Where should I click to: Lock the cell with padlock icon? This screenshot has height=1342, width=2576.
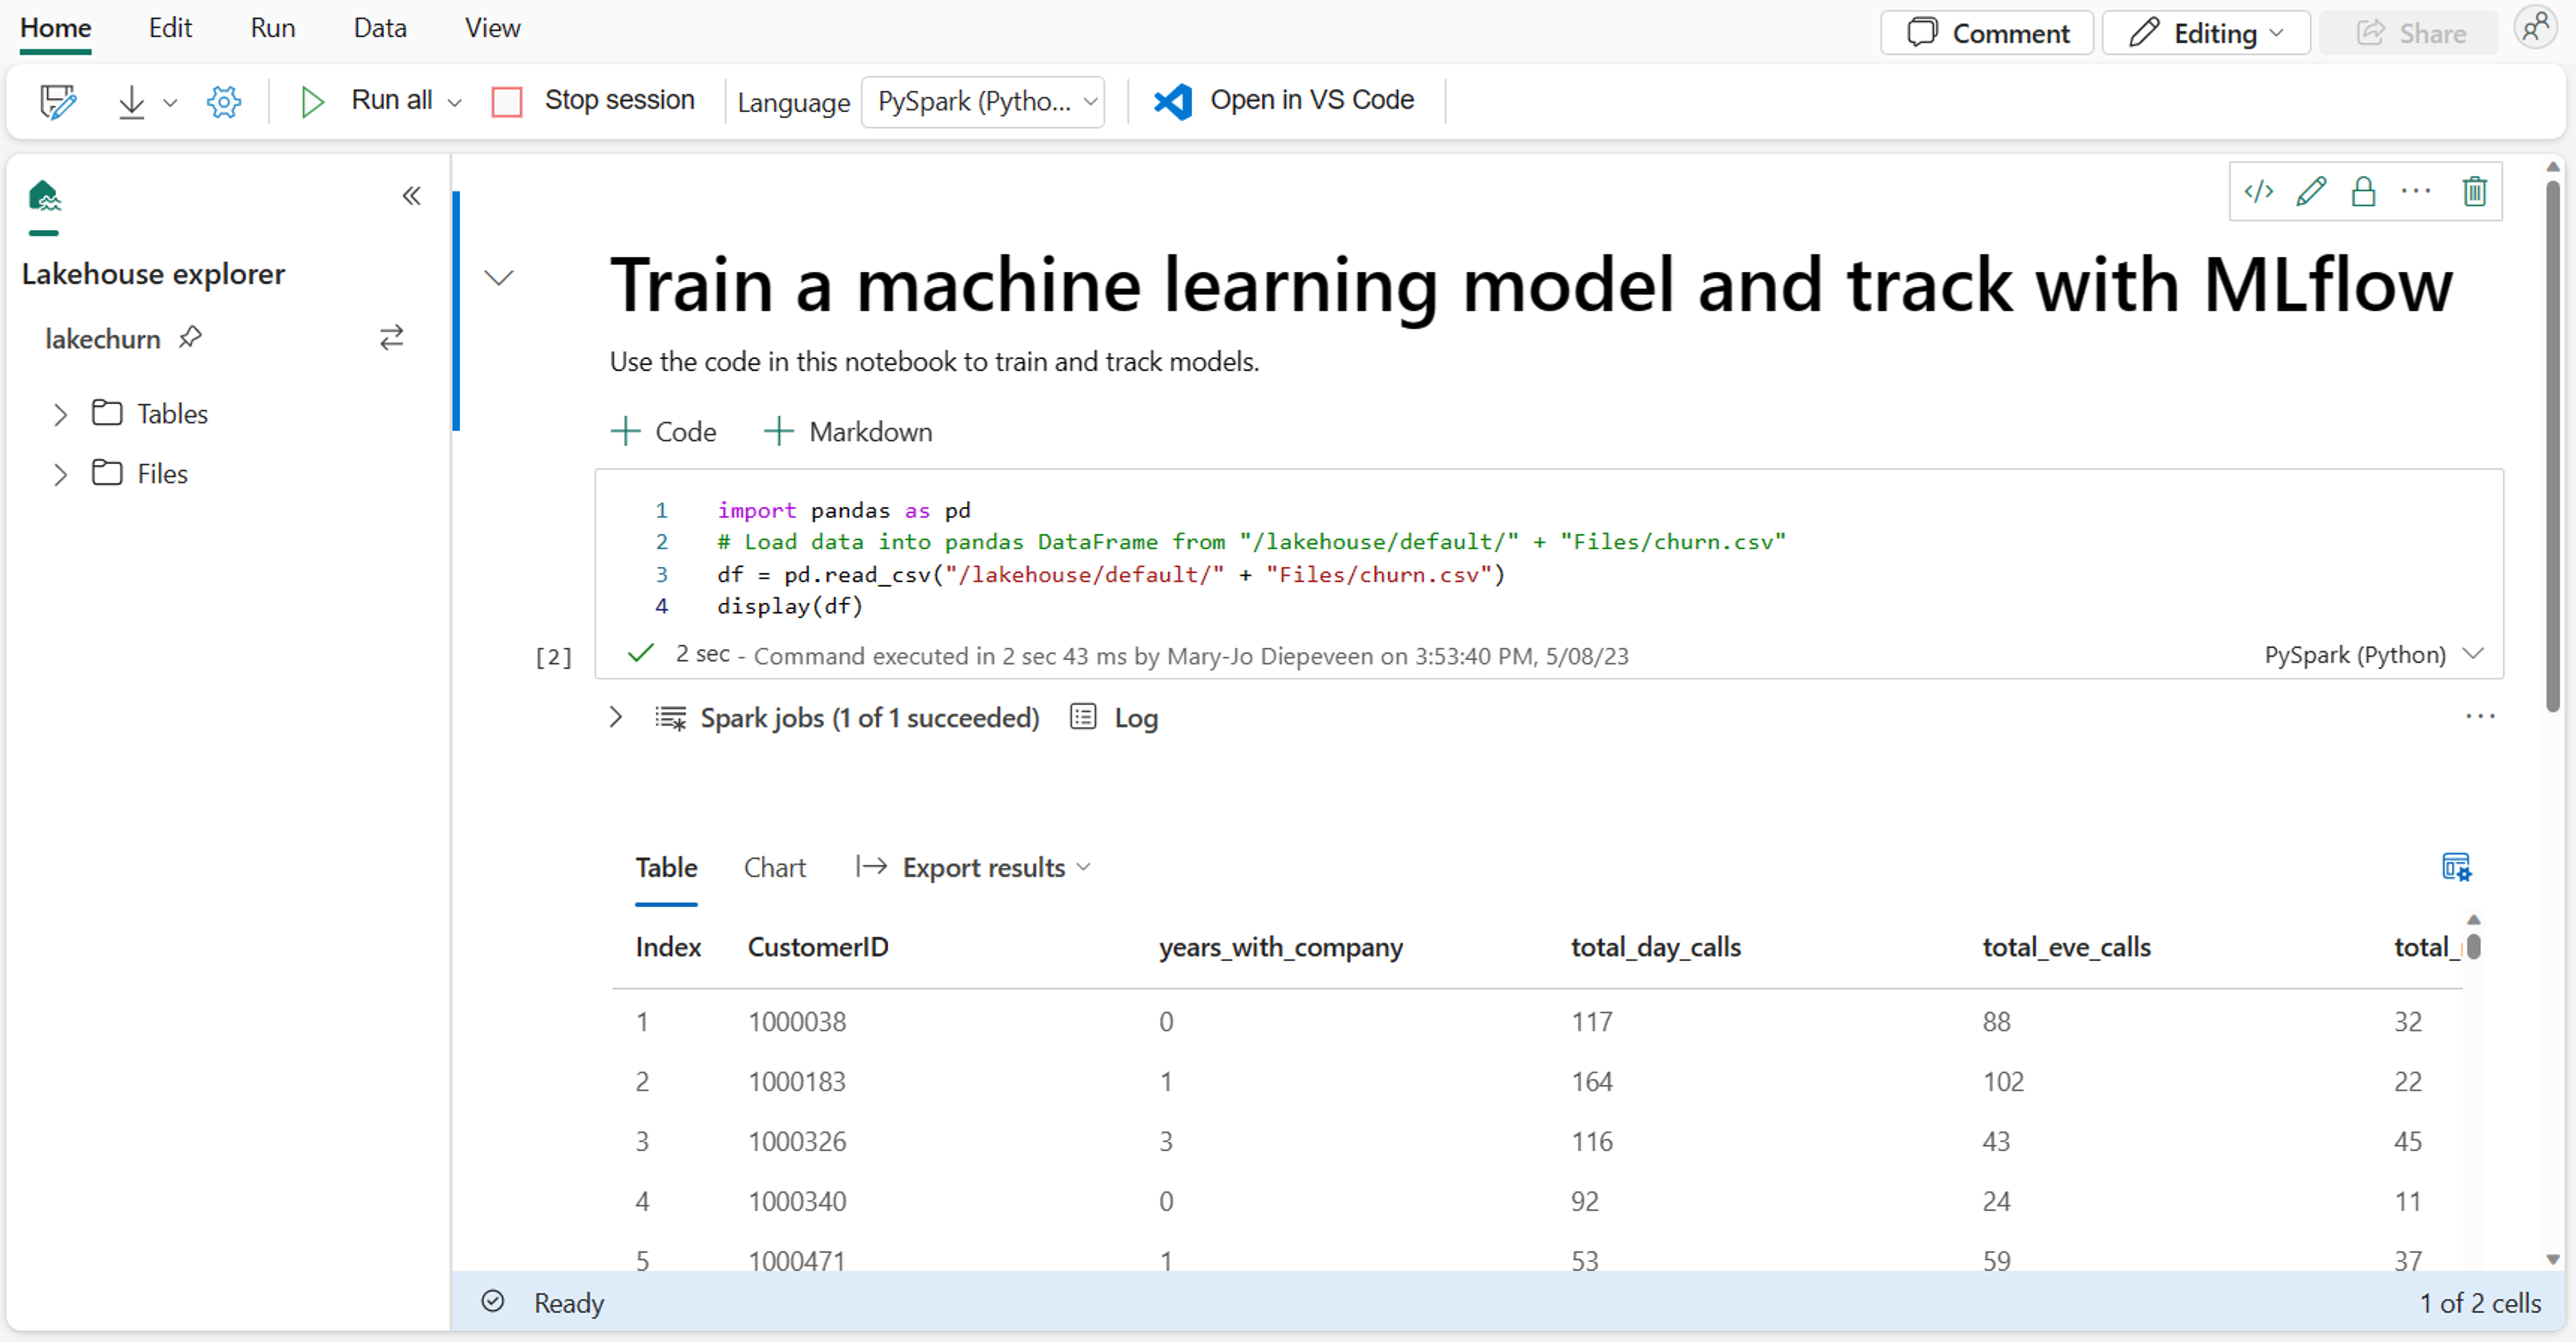pos(2363,191)
